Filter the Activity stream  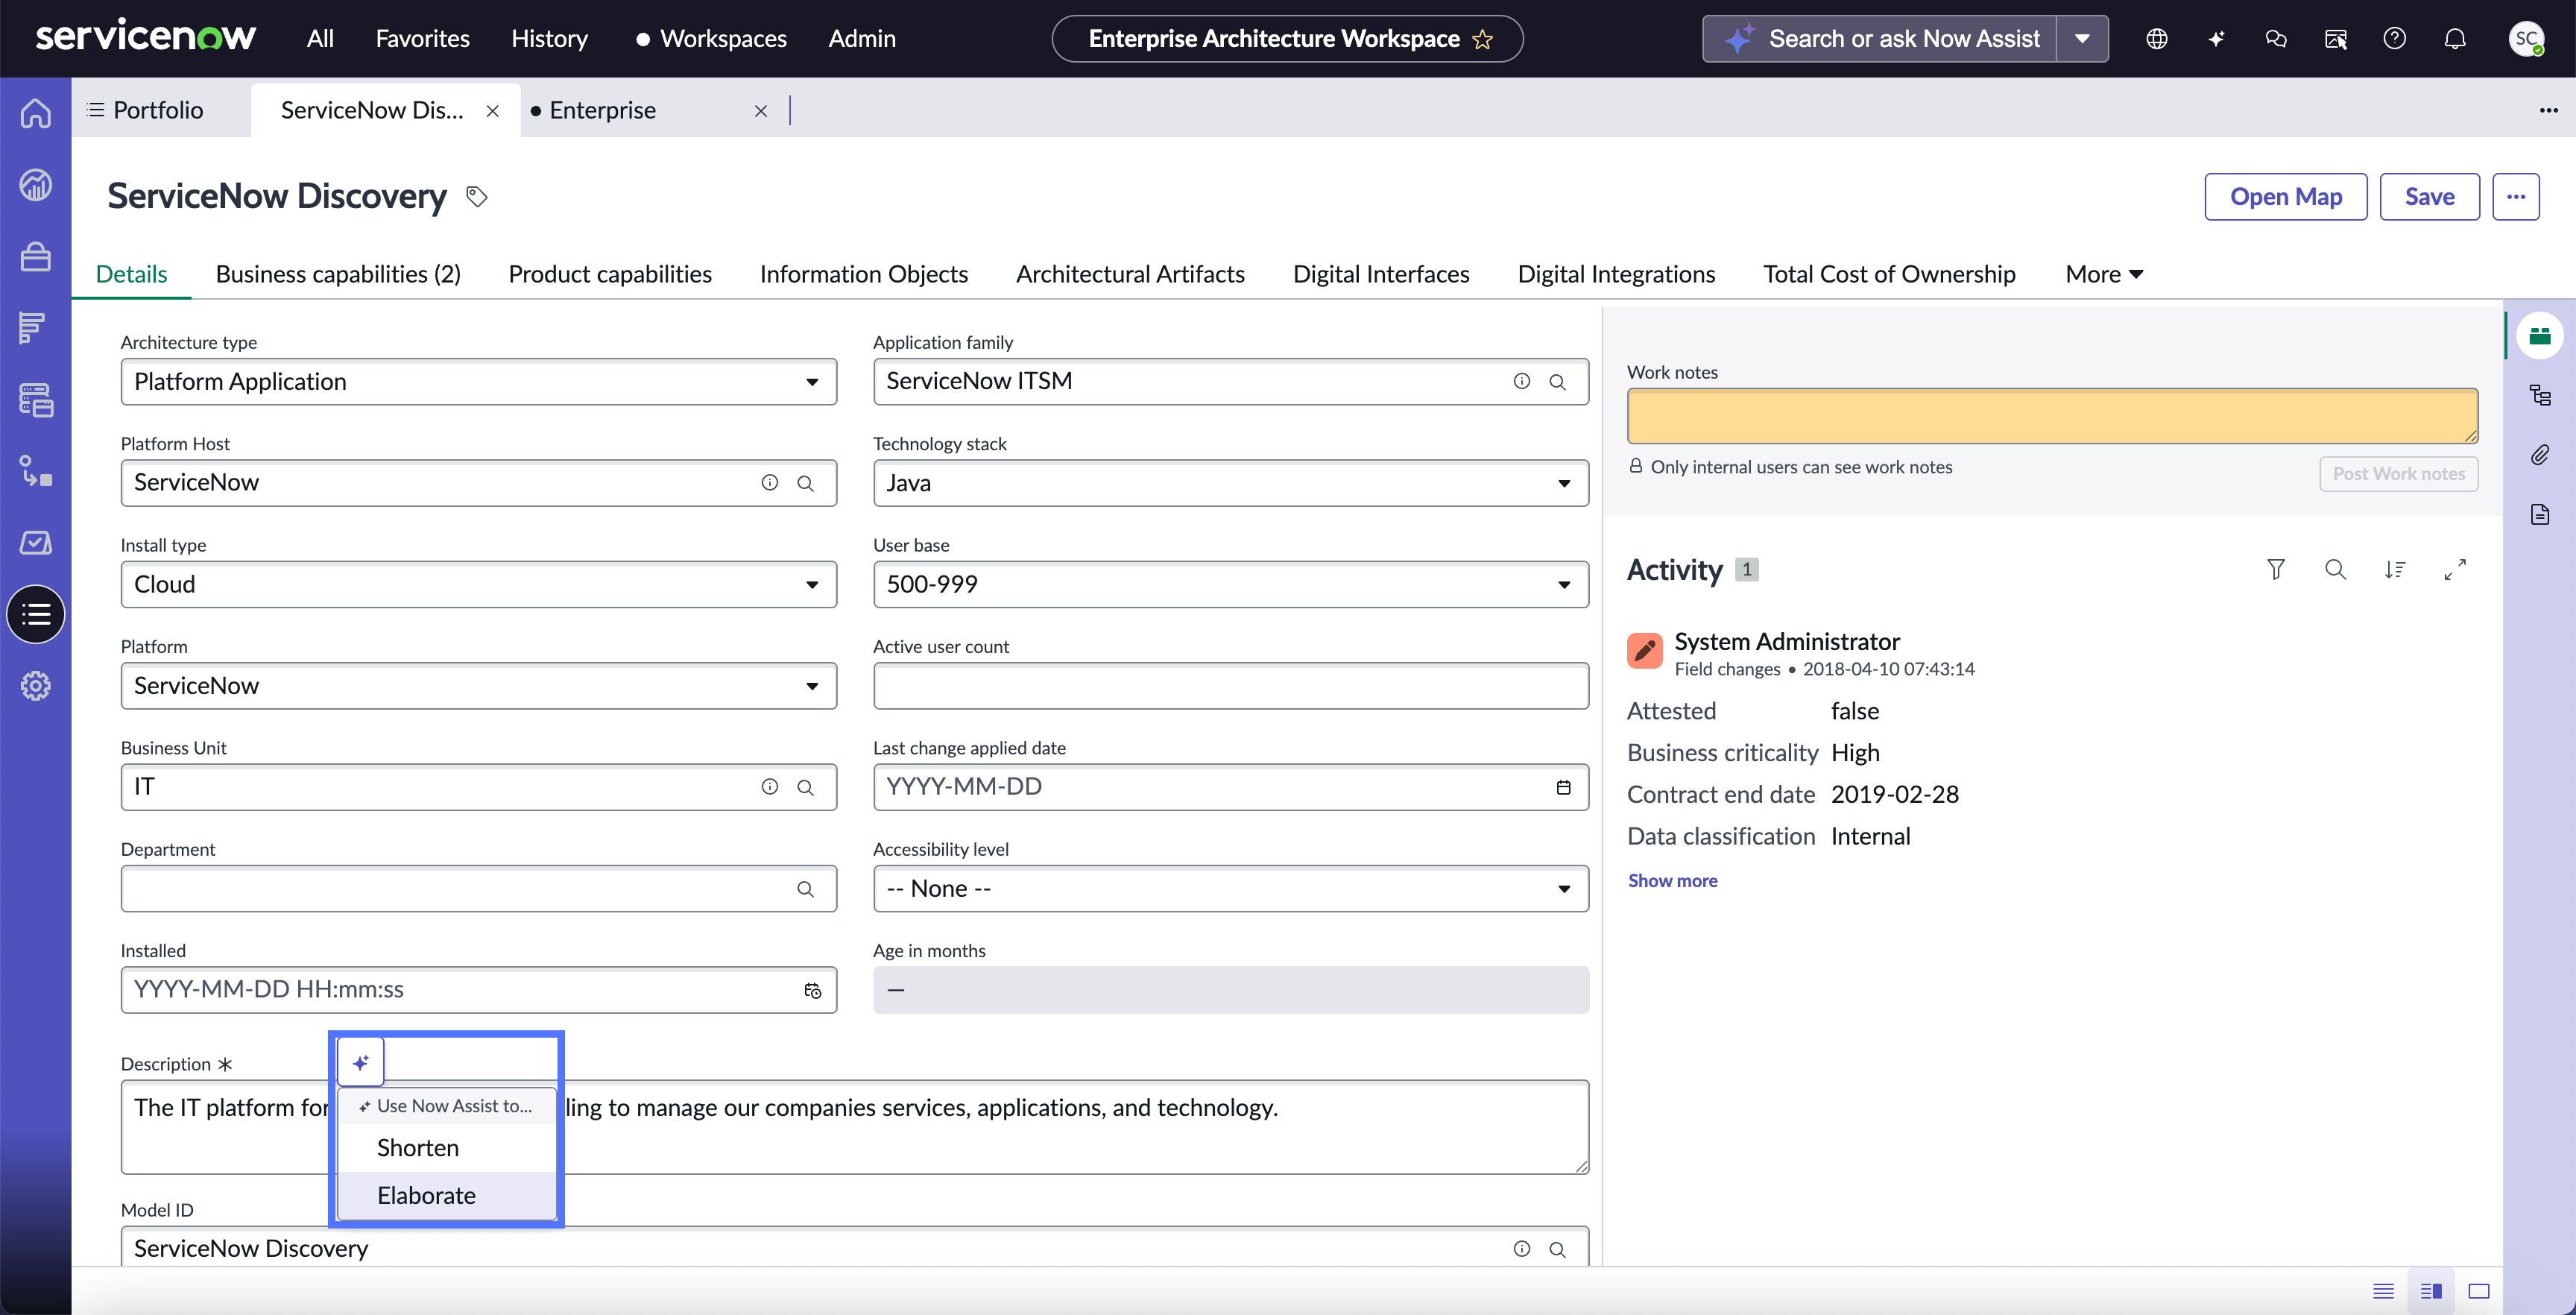point(2276,569)
